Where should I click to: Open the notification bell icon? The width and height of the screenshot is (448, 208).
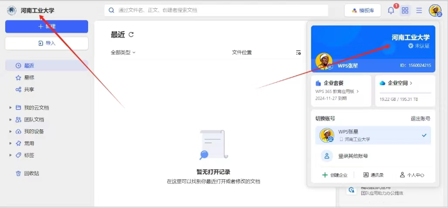391,10
